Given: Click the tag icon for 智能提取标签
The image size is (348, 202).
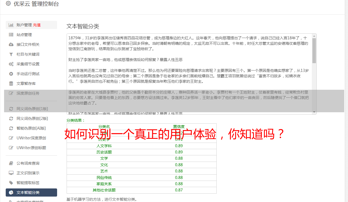Looking at the screenshot, I should pyautogui.click(x=11, y=183).
